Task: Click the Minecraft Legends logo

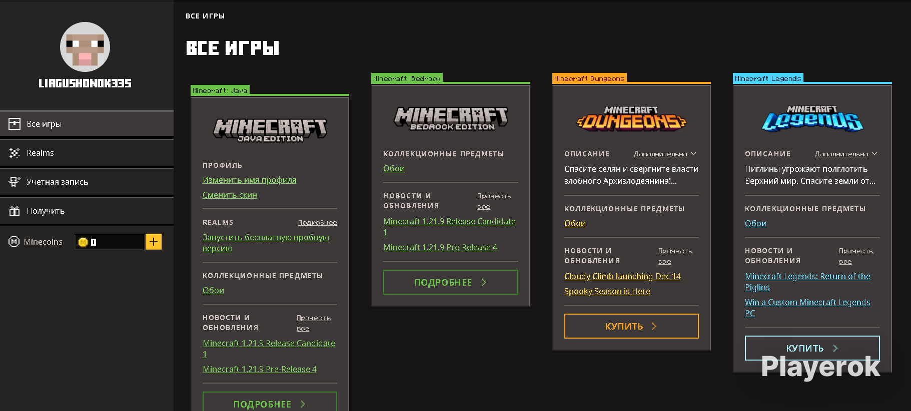Action: click(x=812, y=118)
